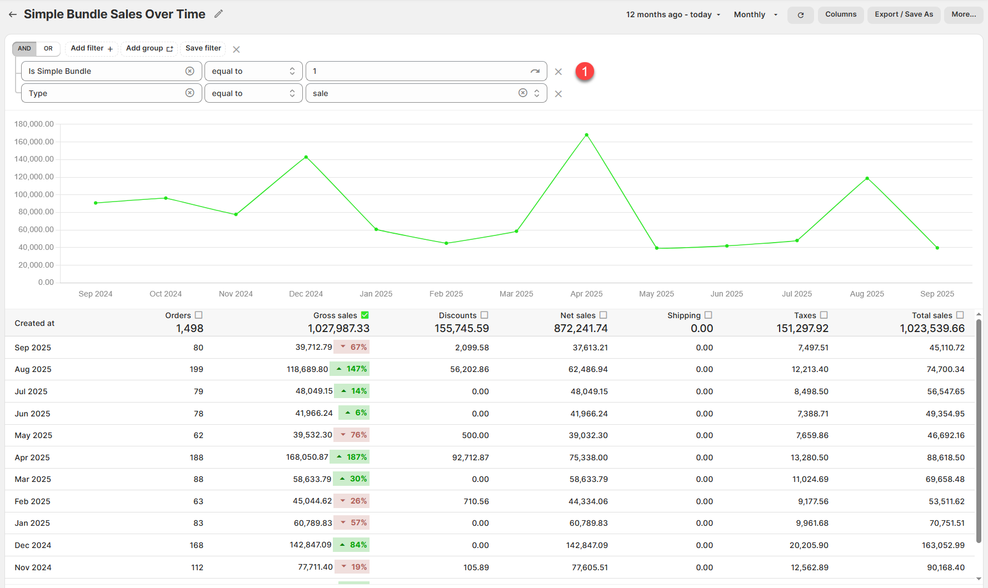Click the Apr 2025 peak point on chart
Viewport: 988px width, 588px height.
pos(586,135)
